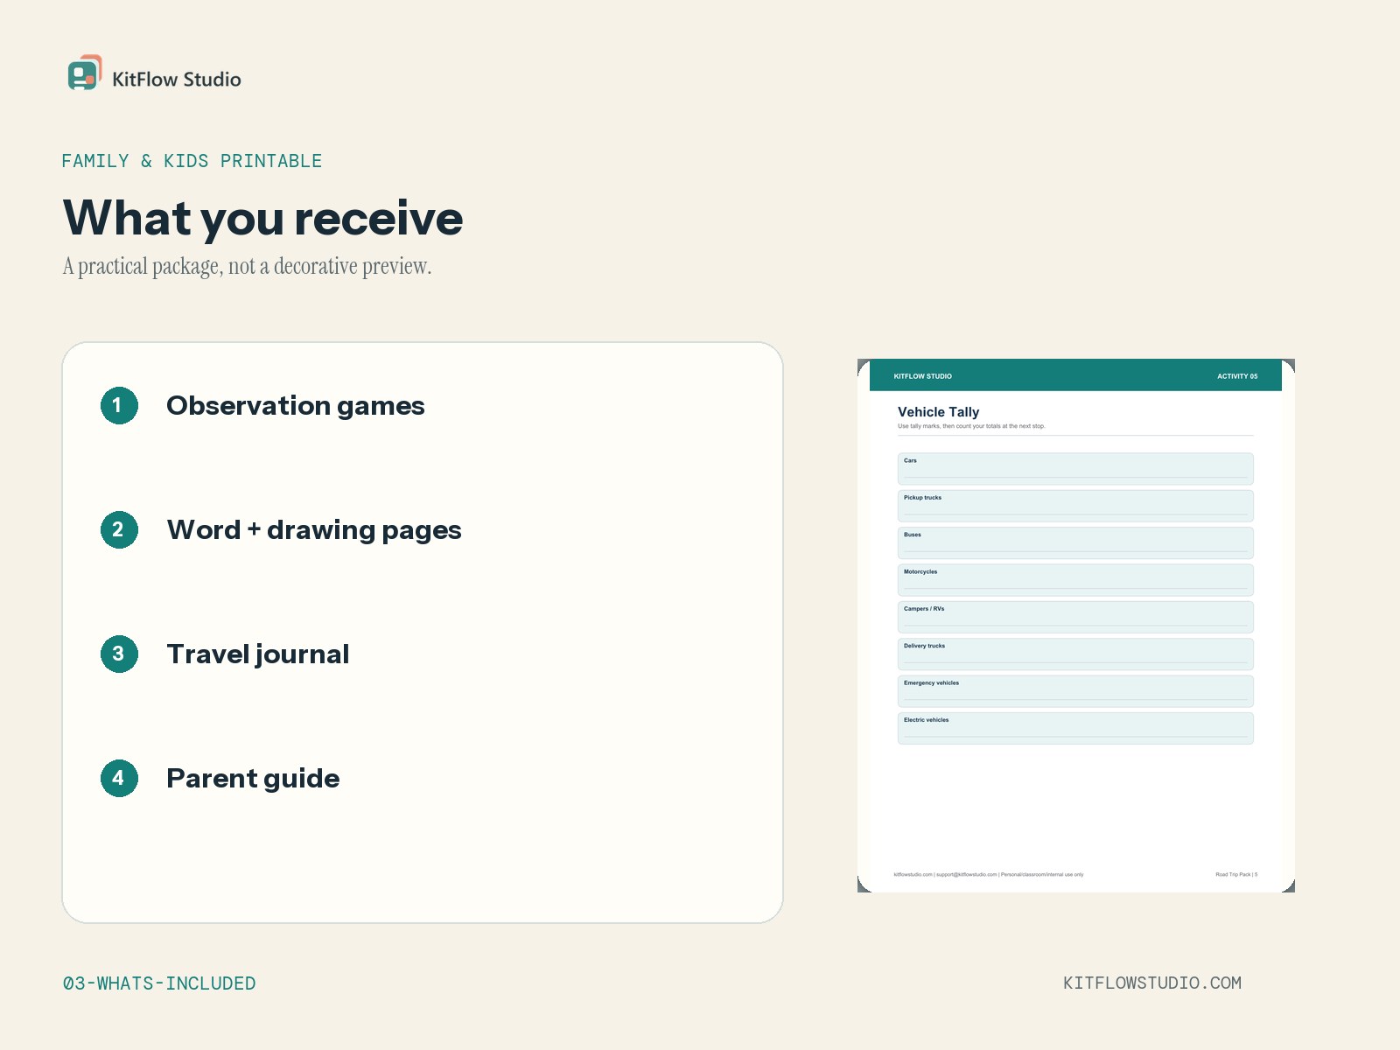Viewport: 1400px width, 1050px height.
Task: Click the 'Word + drawing pages' list item
Action: (x=314, y=530)
